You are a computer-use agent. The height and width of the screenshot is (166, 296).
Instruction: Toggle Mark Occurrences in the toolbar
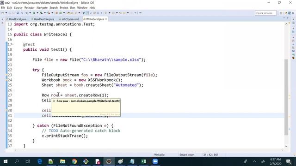[x=87, y=13]
